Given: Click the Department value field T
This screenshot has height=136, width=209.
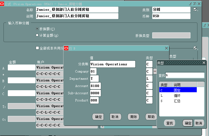Looking at the screenshot, I should coord(94,78).
